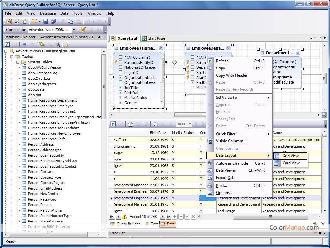Switch to the Query Builder tab

click(x=125, y=224)
